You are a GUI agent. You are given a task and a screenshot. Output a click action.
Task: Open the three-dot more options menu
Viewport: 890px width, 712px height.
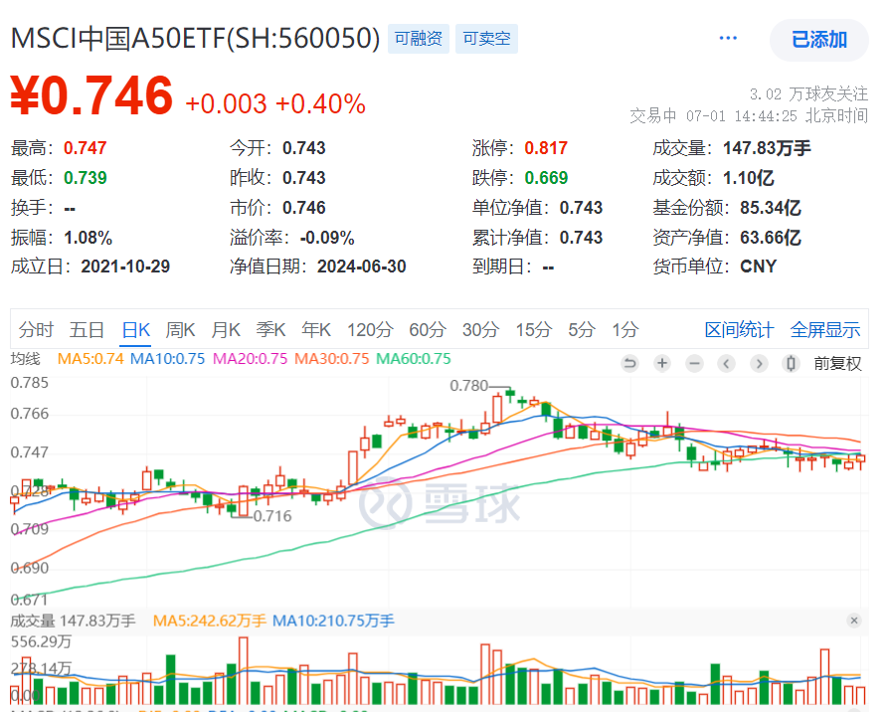pyautogui.click(x=728, y=39)
